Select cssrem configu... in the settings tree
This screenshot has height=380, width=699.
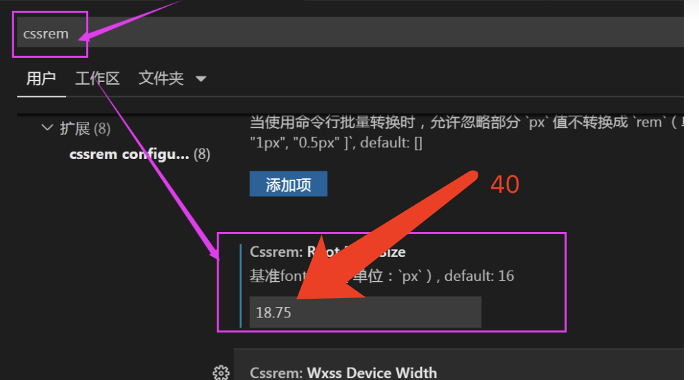point(129,154)
